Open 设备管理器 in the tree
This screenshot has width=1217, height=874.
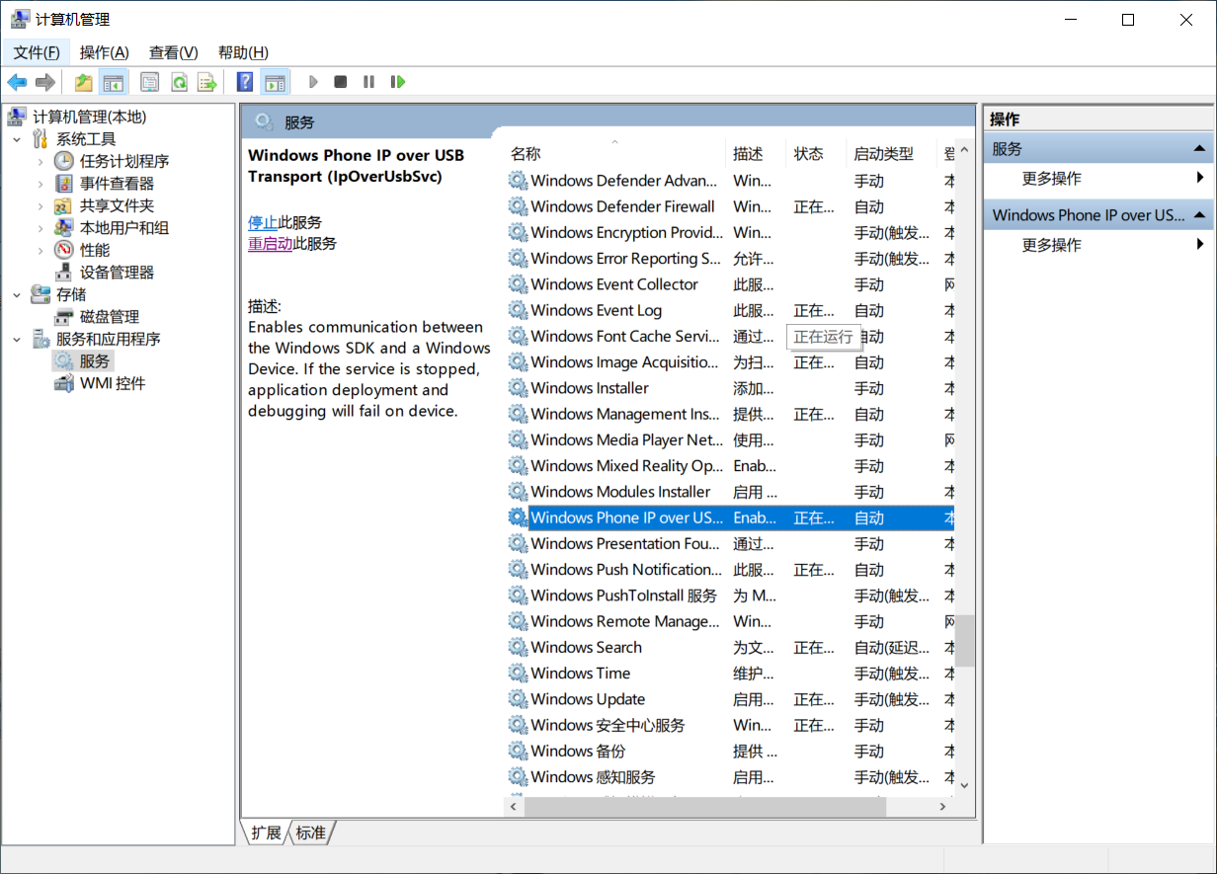point(117,273)
